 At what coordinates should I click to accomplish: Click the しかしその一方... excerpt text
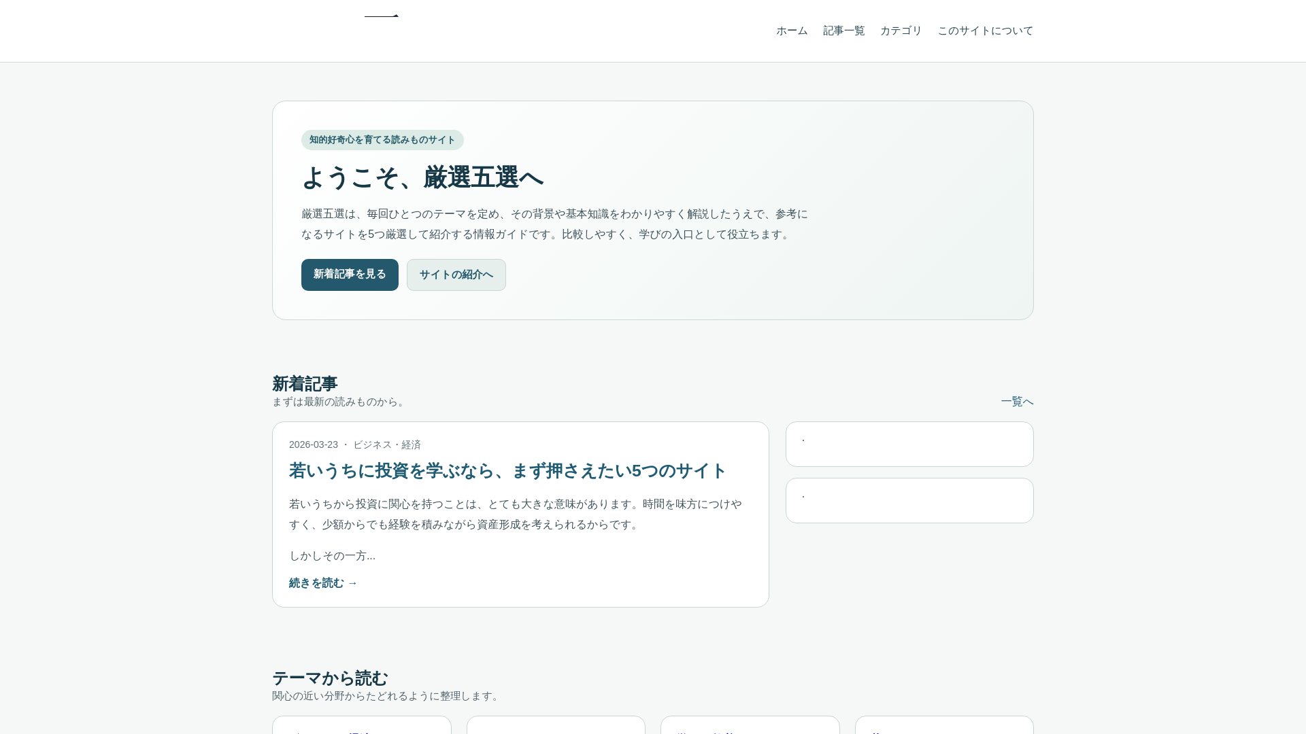[332, 556]
